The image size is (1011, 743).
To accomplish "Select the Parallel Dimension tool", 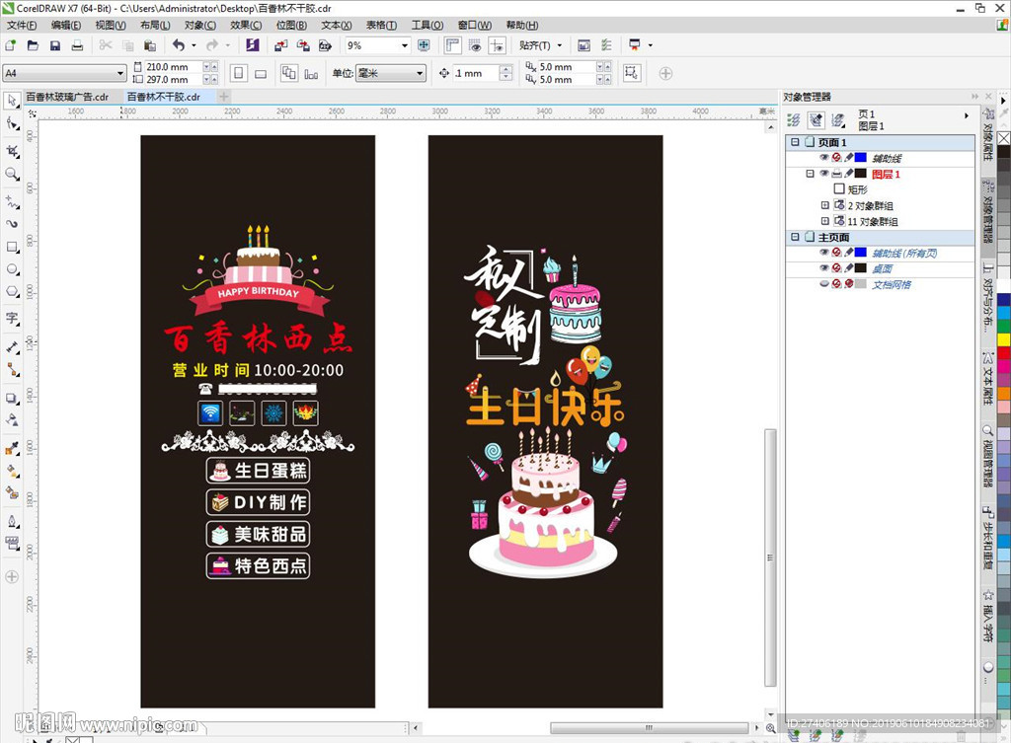I will [12, 347].
